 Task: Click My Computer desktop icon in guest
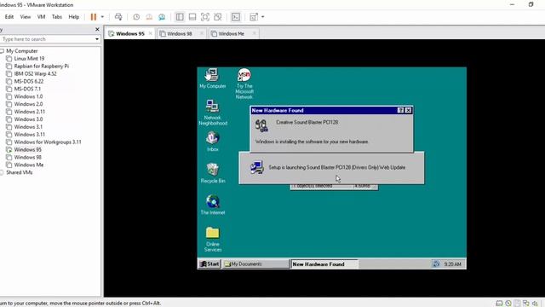212,78
